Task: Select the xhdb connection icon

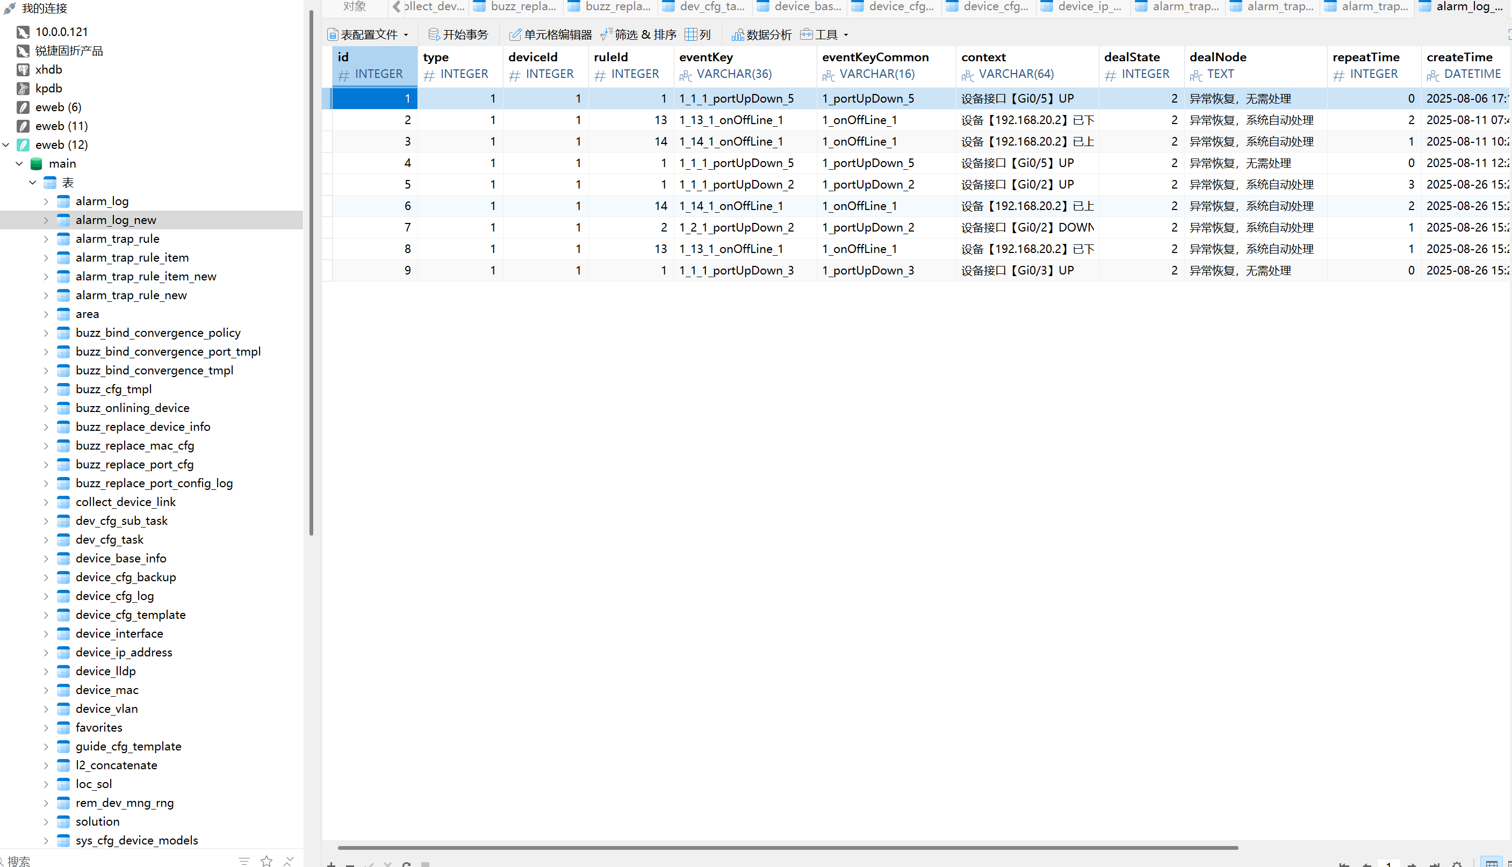Action: point(23,70)
